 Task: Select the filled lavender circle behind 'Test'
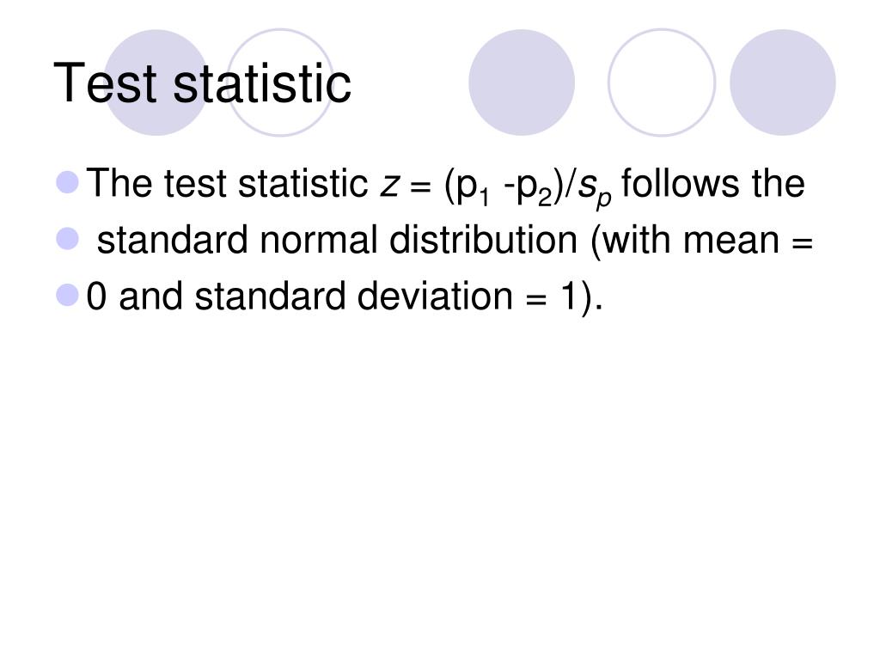156,82
